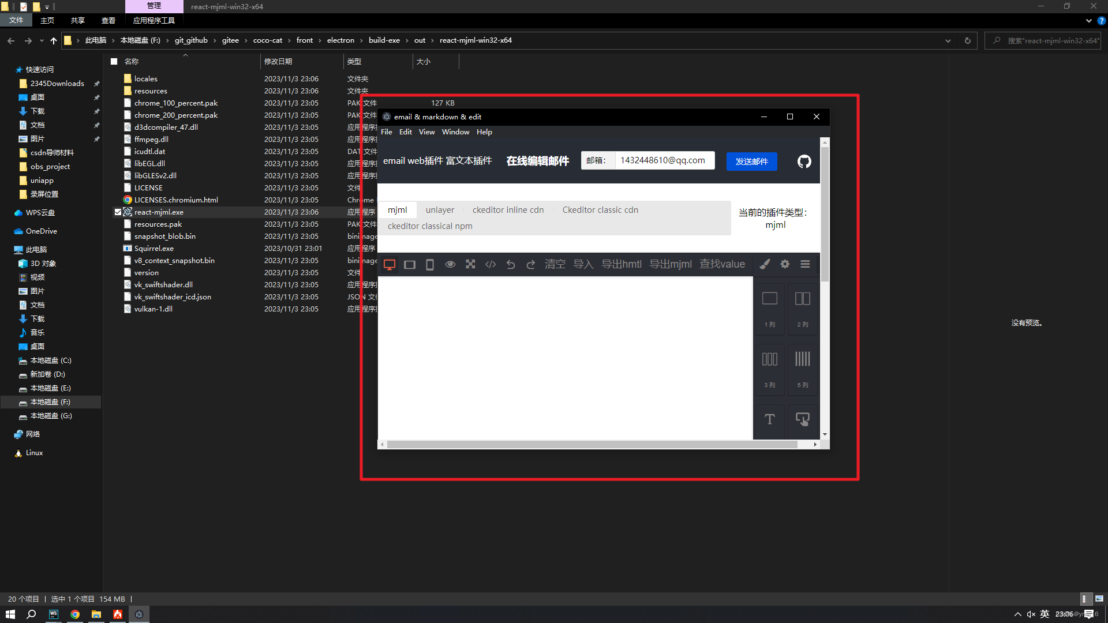
Task: Expand the electron breadcrumb chevron
Action: point(361,40)
